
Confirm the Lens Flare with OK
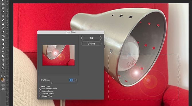(91, 38)
